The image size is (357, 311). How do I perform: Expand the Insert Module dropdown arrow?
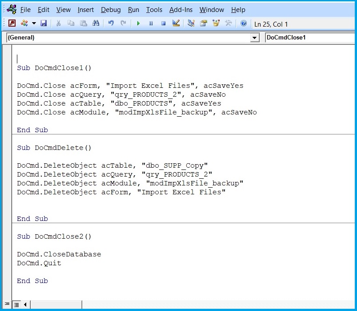(34, 24)
